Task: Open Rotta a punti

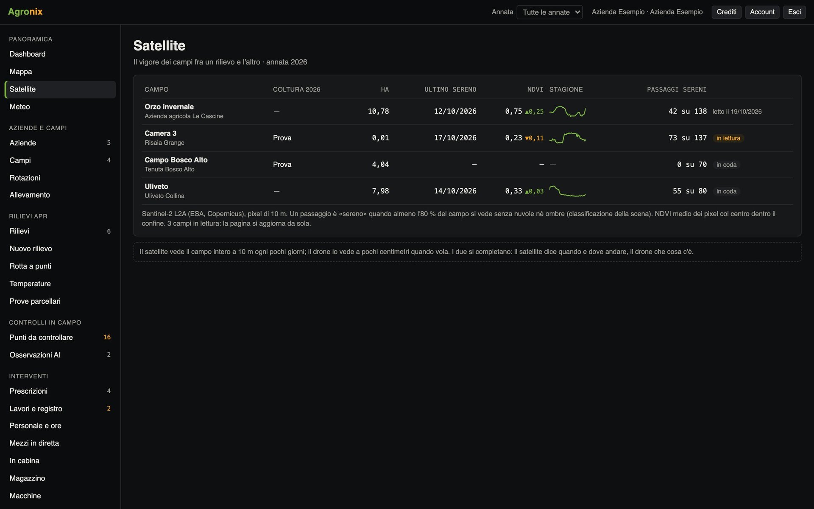Action: coord(60,266)
